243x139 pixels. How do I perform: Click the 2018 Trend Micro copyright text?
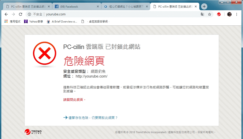click(x=165, y=132)
